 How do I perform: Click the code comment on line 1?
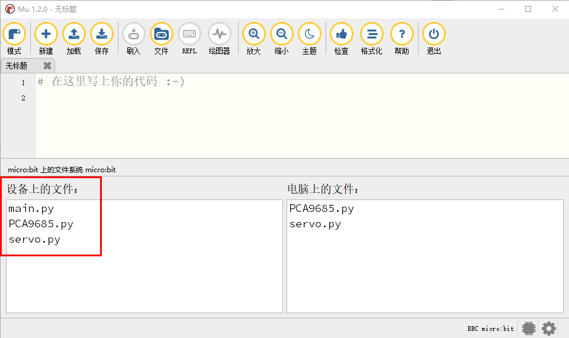tap(111, 82)
